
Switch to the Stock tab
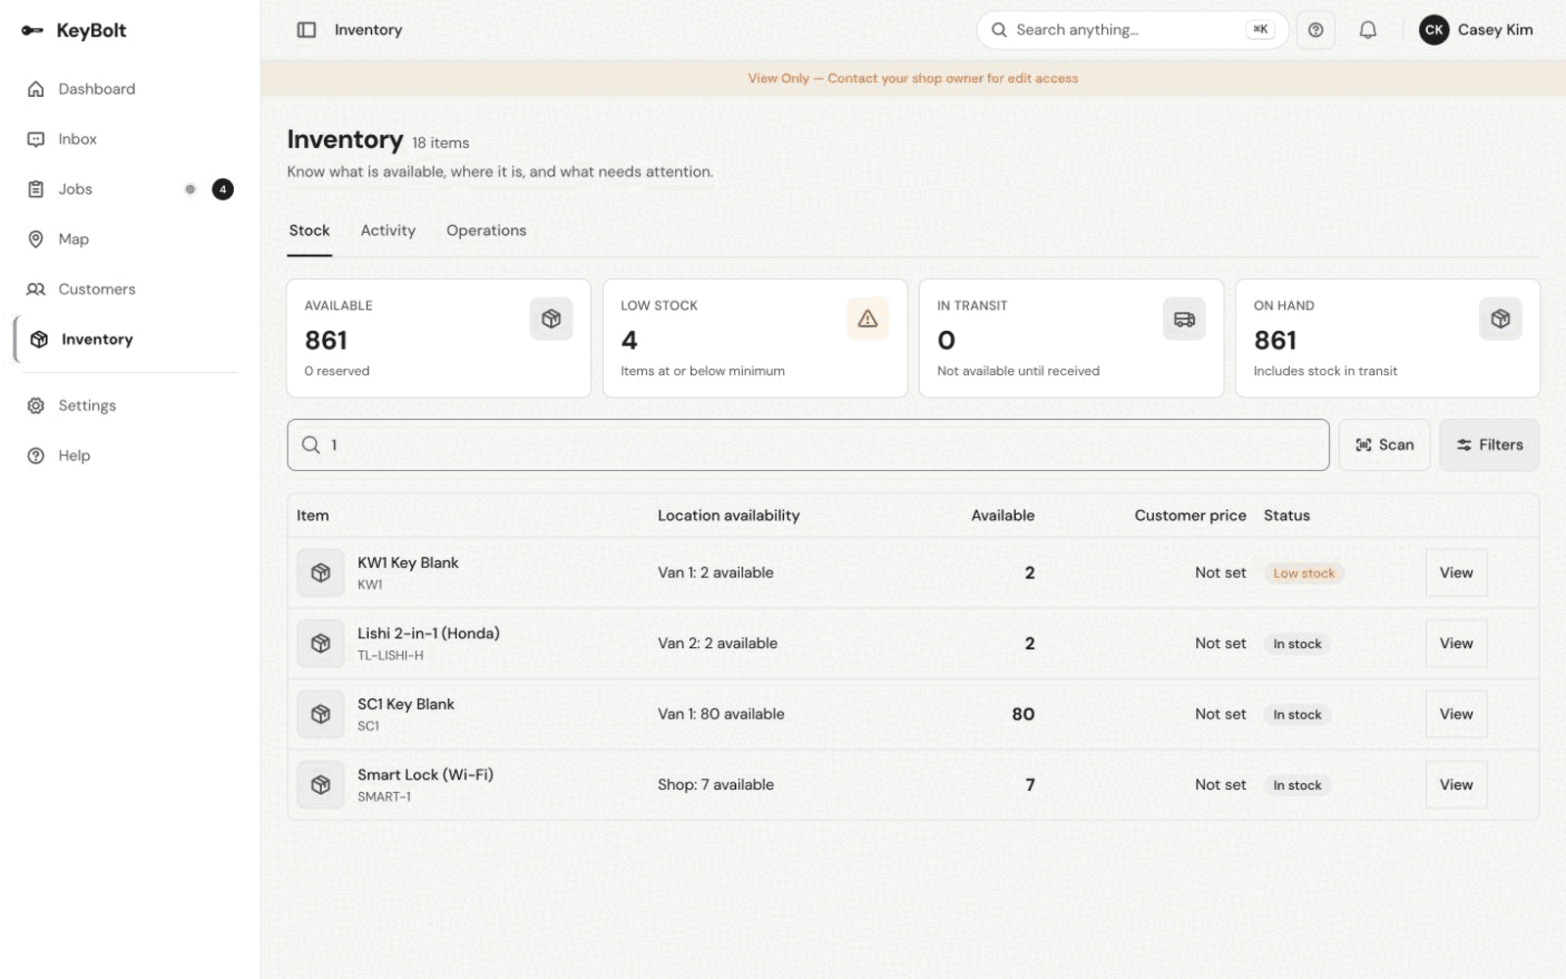[309, 230]
